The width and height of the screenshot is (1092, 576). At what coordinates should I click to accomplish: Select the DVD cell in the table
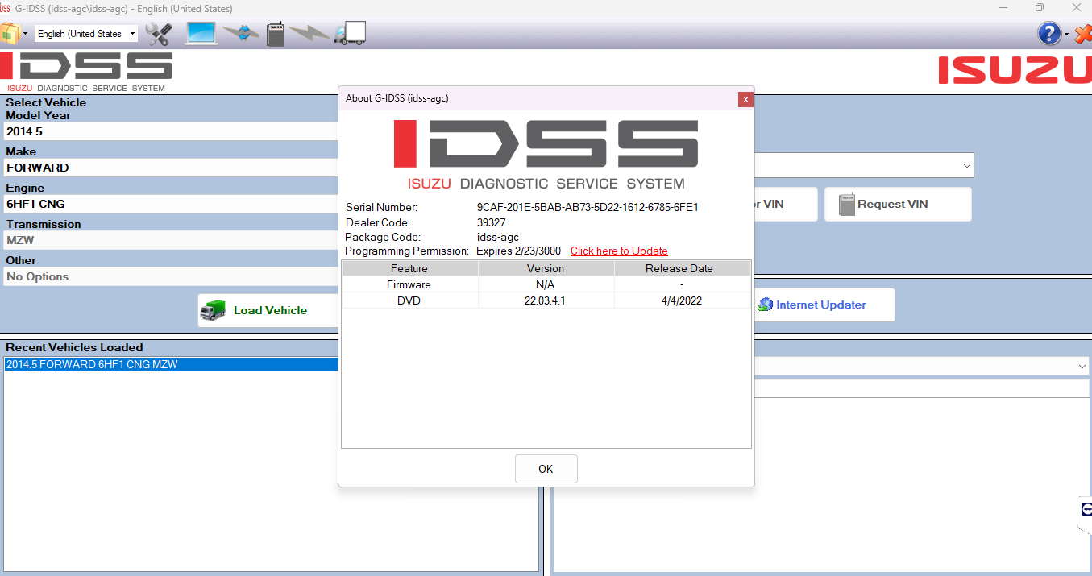coord(409,300)
